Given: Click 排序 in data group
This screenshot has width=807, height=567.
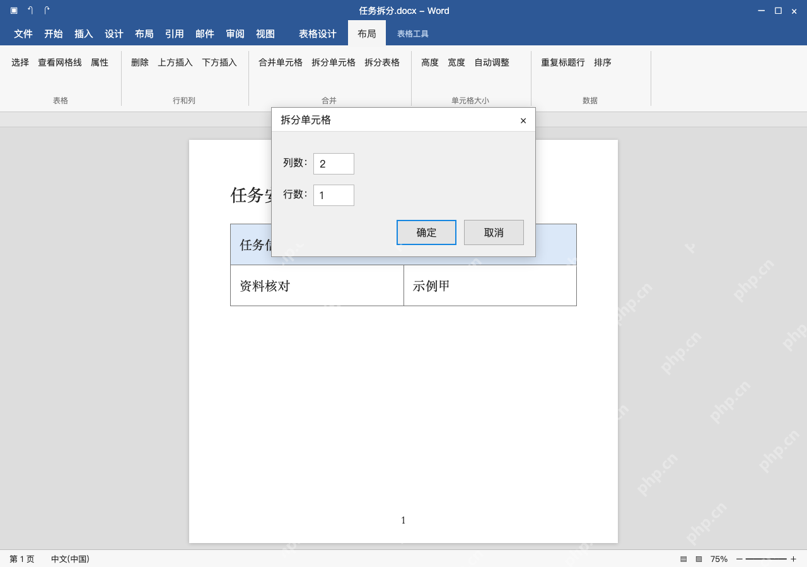Looking at the screenshot, I should (603, 62).
